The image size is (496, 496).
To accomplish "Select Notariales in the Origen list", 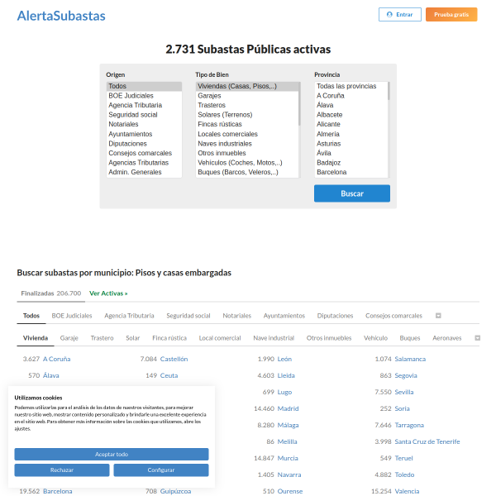I will pyautogui.click(x=144, y=124).
